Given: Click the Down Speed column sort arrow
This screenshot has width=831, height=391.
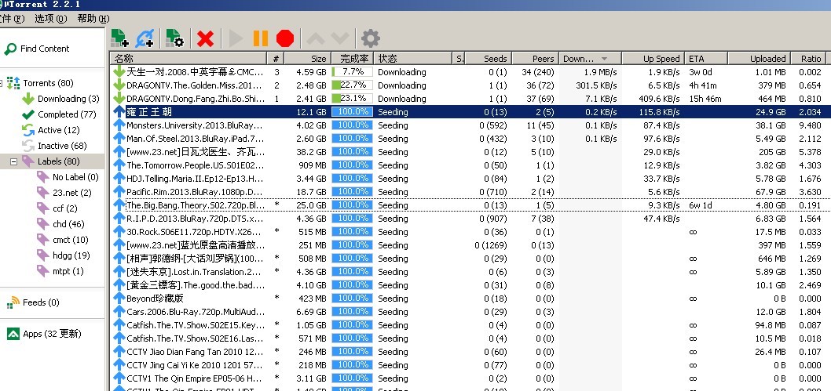Looking at the screenshot, I should [604, 59].
